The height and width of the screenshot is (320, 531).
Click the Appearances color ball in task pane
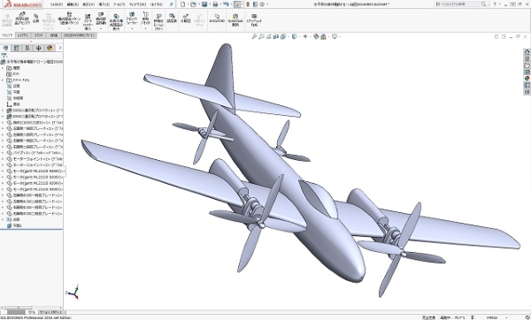tap(527, 79)
